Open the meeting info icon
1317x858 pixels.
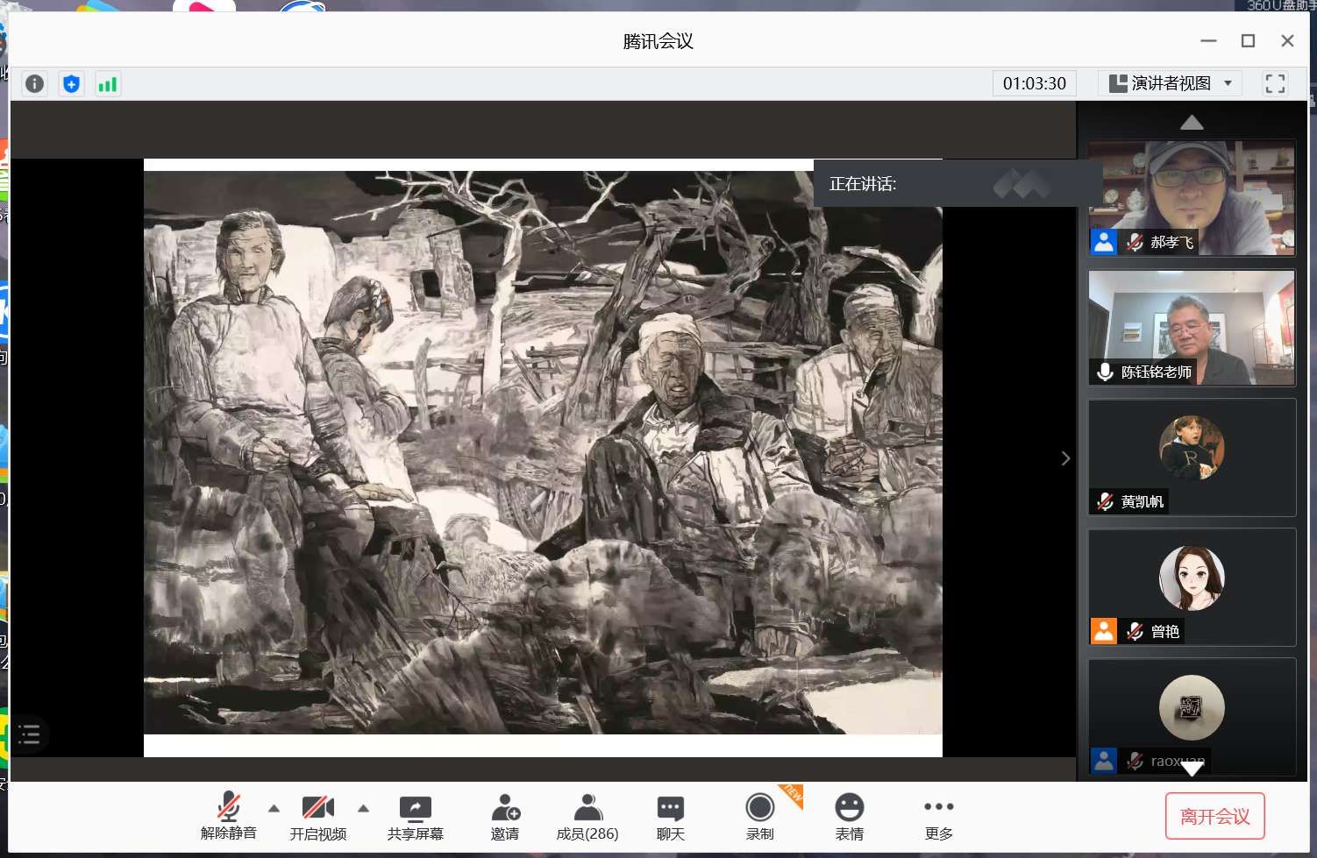point(34,84)
